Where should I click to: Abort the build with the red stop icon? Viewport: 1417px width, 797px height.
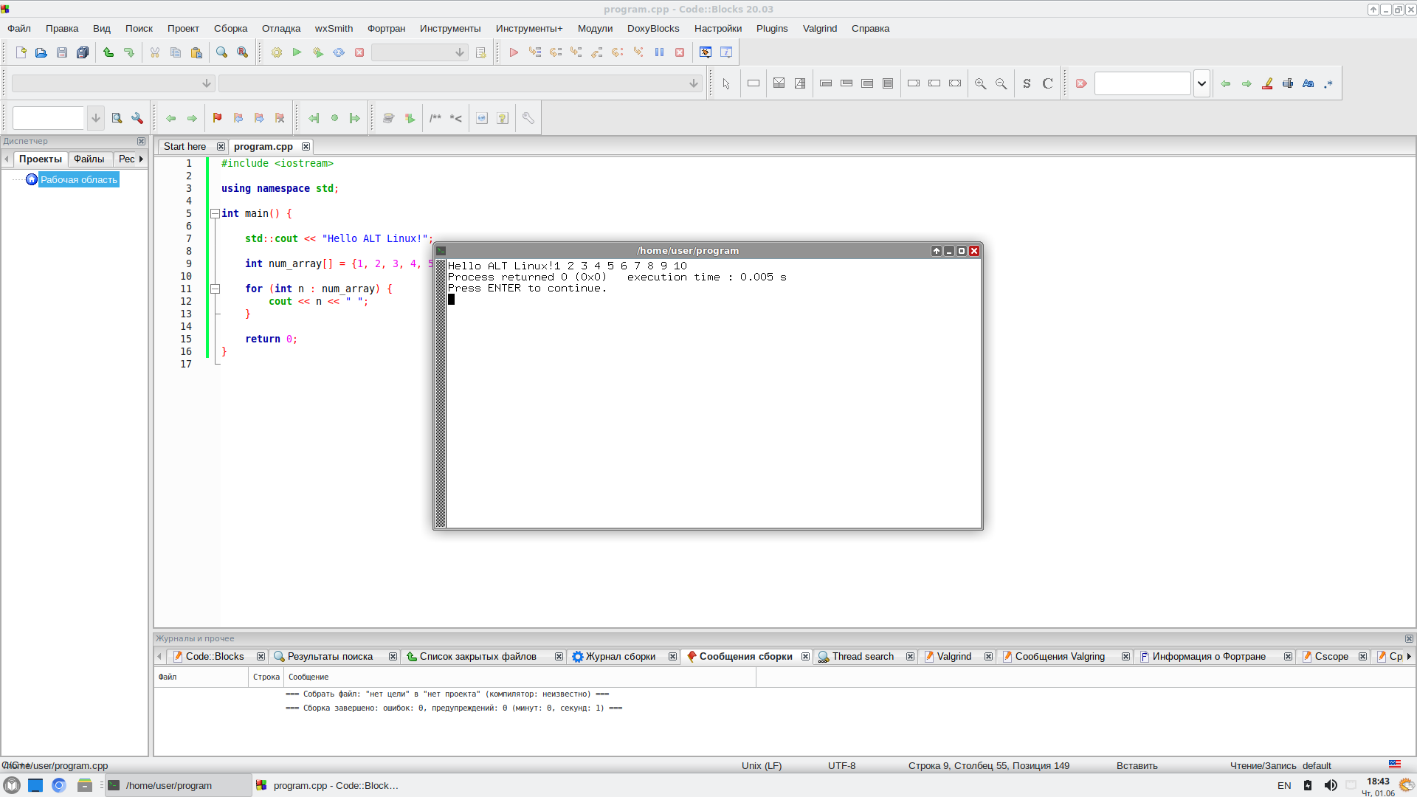click(359, 52)
